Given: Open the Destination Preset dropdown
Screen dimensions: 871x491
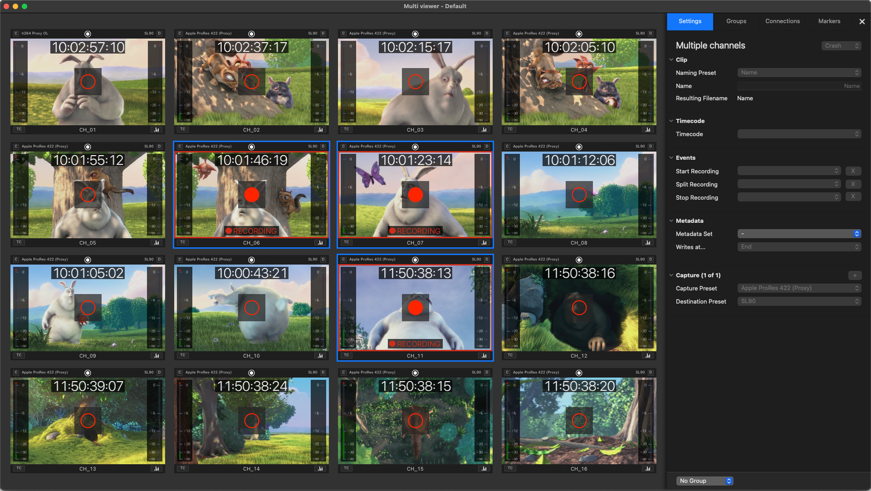Looking at the screenshot, I should (x=799, y=301).
